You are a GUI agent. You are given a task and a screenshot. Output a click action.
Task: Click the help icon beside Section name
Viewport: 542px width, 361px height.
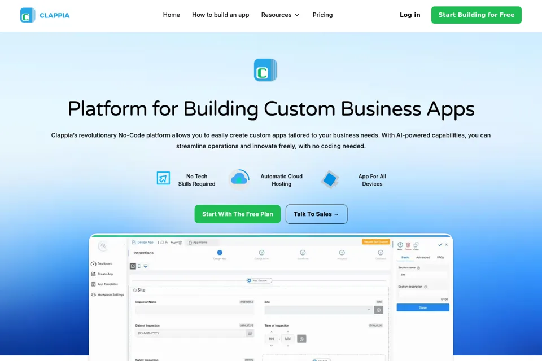[x=418, y=268]
